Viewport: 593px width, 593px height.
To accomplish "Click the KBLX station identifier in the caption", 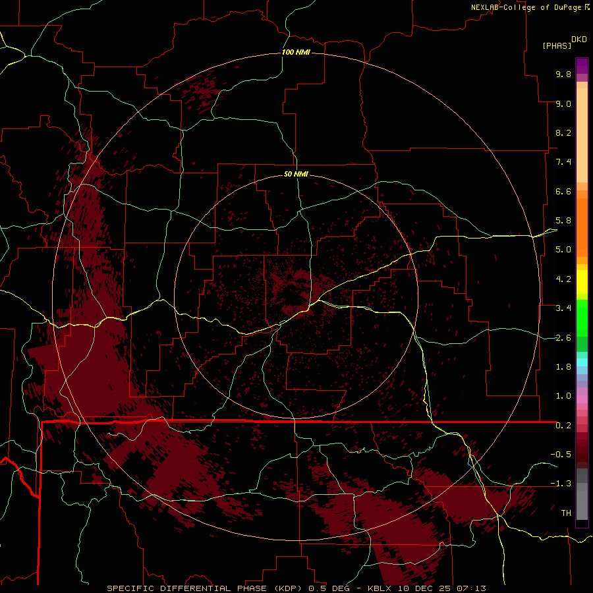I will (380, 588).
